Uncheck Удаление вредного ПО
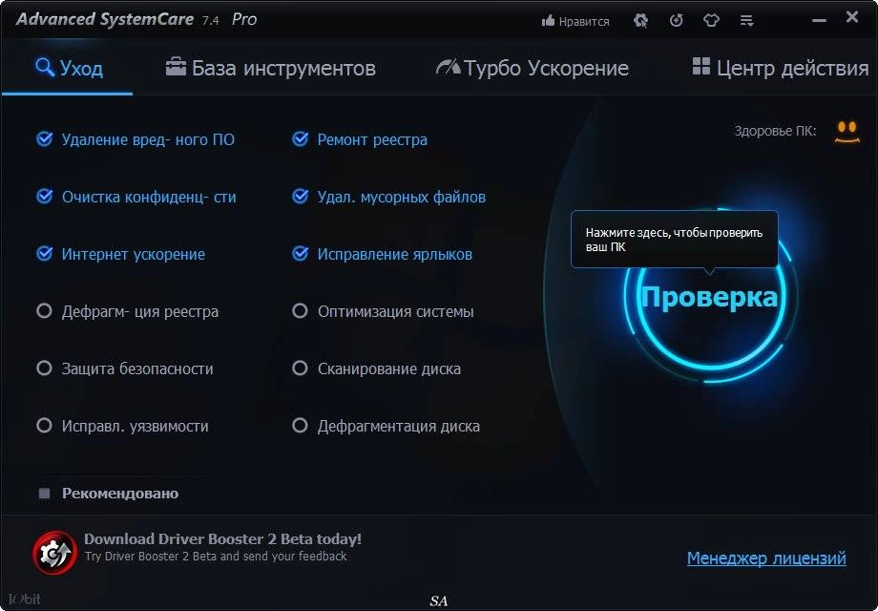Image resolution: width=878 pixels, height=611 pixels. coord(44,138)
